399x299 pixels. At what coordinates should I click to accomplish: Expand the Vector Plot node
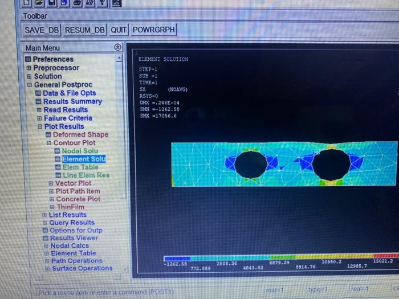click(x=51, y=183)
